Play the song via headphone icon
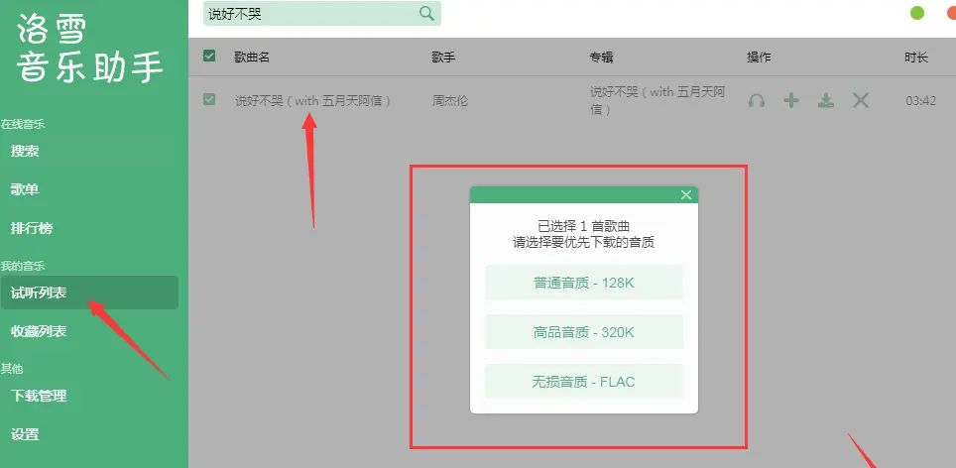Viewport: 956px width, 468px height. [756, 100]
